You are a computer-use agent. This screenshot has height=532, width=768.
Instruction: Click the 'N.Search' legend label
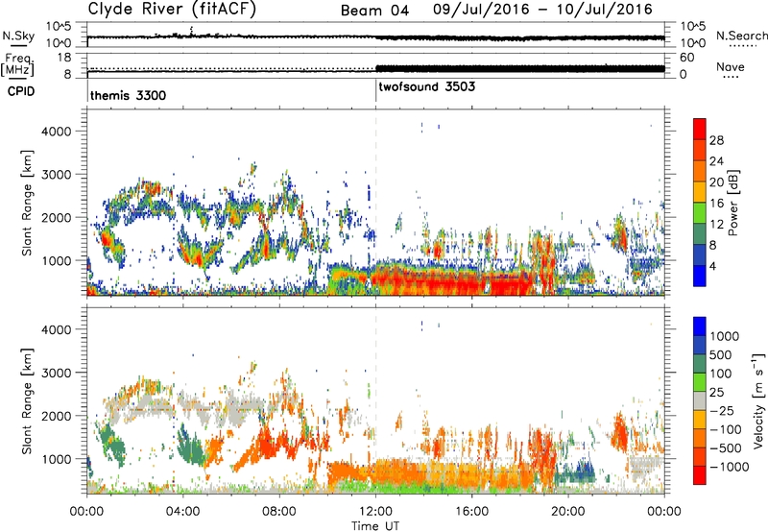pos(742,36)
